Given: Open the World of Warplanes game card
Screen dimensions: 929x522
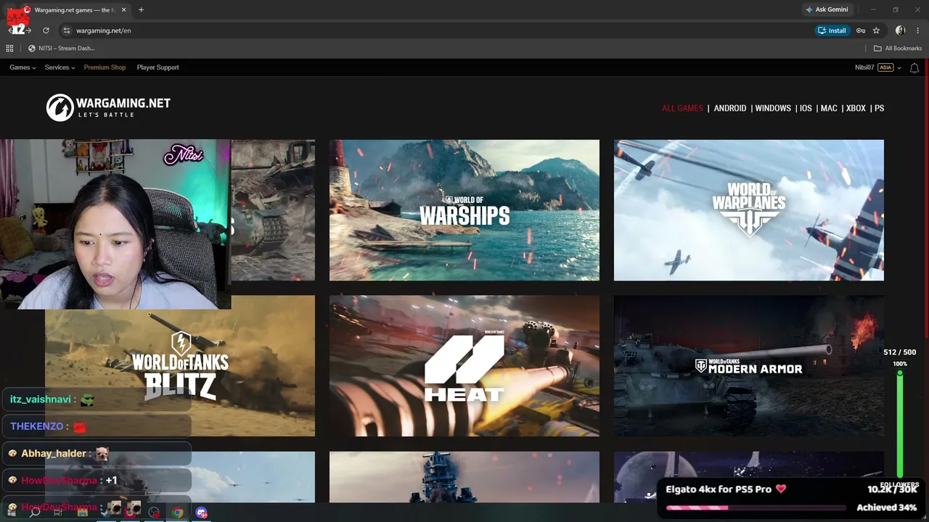Looking at the screenshot, I should (749, 210).
